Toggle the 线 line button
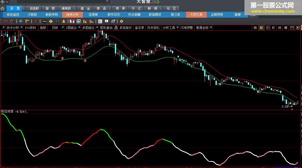The width and height of the screenshot is (302, 168). [x=280, y=28]
